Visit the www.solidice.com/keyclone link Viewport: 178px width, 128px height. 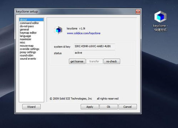(83, 33)
